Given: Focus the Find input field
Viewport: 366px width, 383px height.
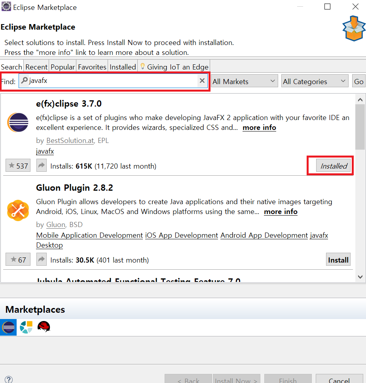Looking at the screenshot, I should [113, 81].
